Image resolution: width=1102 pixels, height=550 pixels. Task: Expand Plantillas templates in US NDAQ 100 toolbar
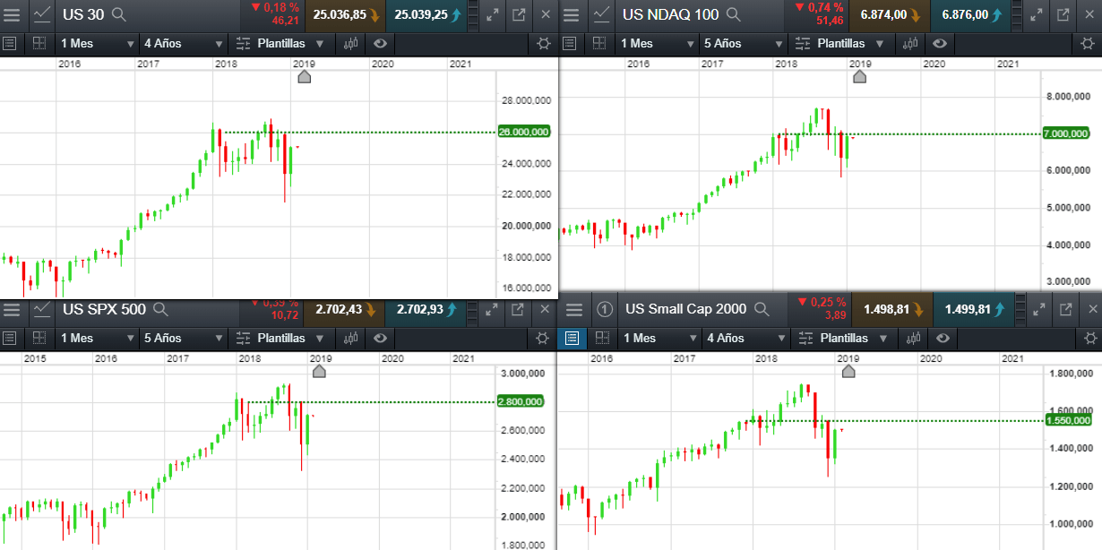point(840,43)
